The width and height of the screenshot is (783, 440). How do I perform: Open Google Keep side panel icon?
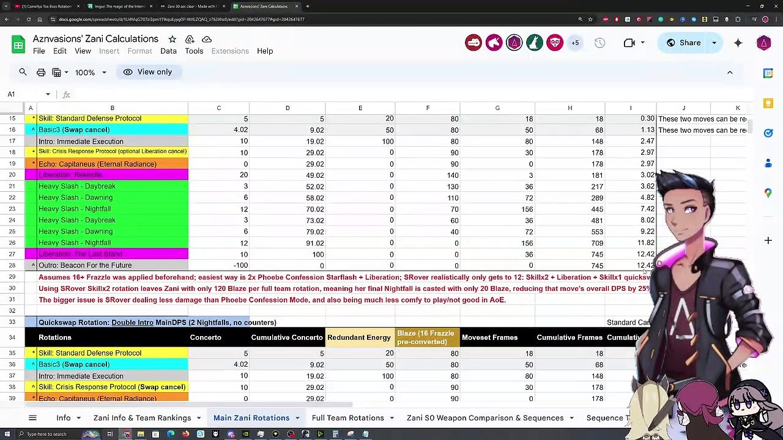[768, 103]
